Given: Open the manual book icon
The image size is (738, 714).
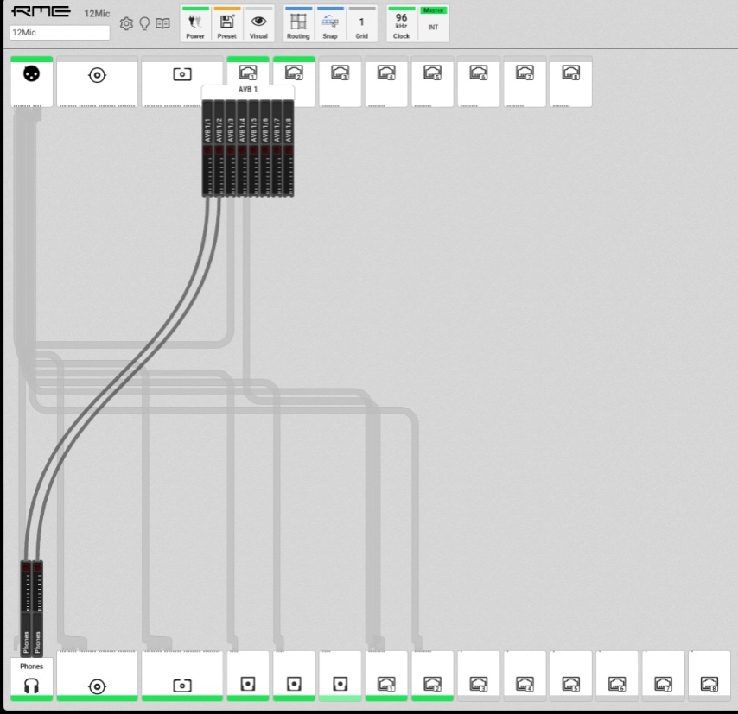Looking at the screenshot, I should click(x=162, y=23).
